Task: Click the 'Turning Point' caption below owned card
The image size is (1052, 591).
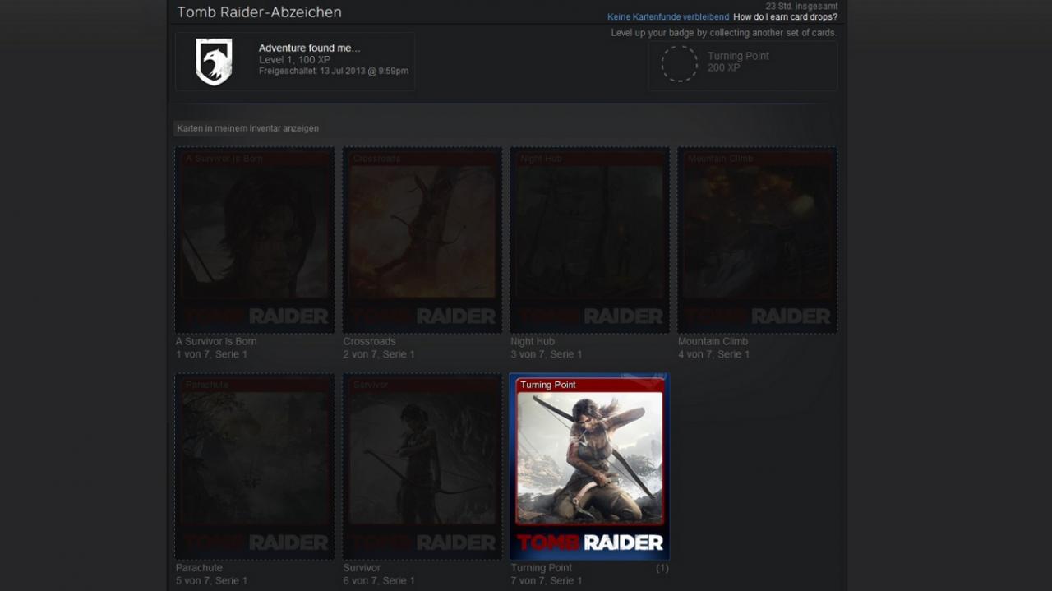Action: 542,568
